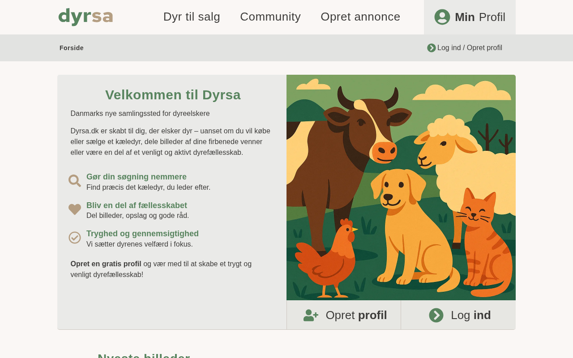The height and width of the screenshot is (358, 573).
Task: Follow the Log ind / Opret profil link
Action: [x=470, y=48]
